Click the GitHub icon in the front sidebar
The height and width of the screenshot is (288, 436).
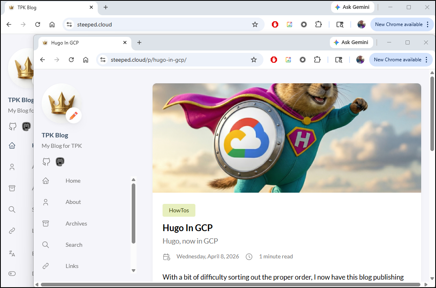click(46, 162)
